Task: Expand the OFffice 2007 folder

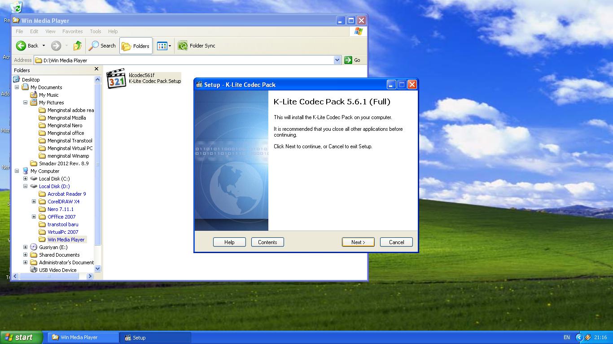Action: tap(34, 217)
